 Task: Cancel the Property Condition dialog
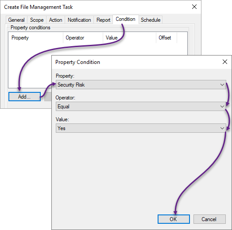coord(209,219)
